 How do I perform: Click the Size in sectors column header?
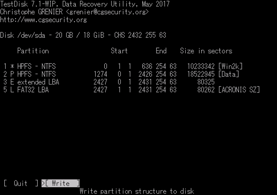coord(206,51)
